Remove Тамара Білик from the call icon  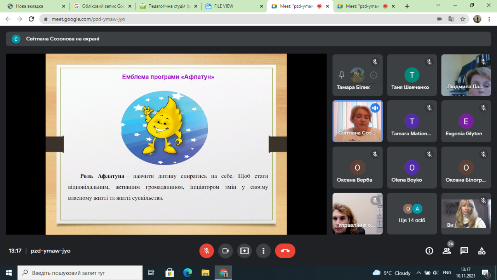(x=374, y=75)
